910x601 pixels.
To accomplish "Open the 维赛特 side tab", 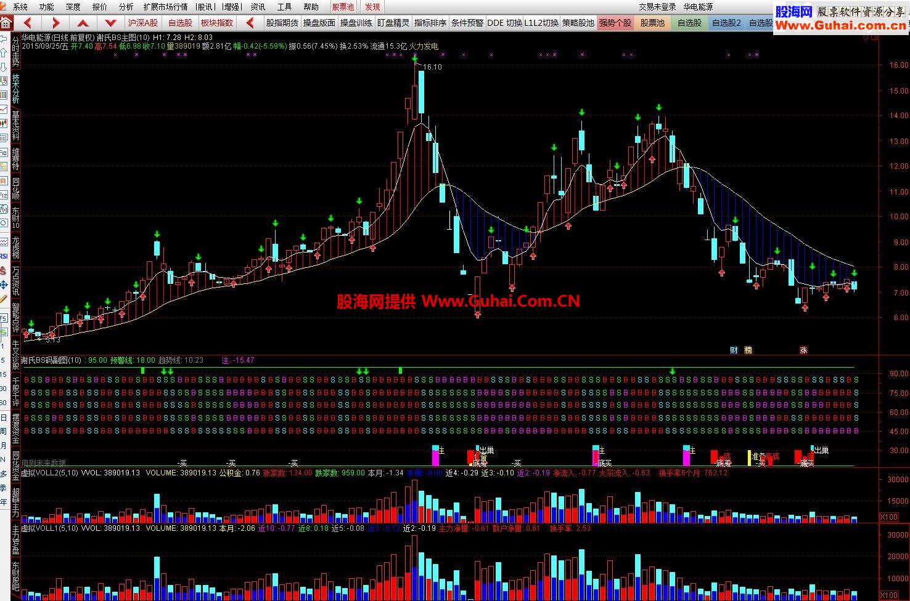I will [16, 159].
